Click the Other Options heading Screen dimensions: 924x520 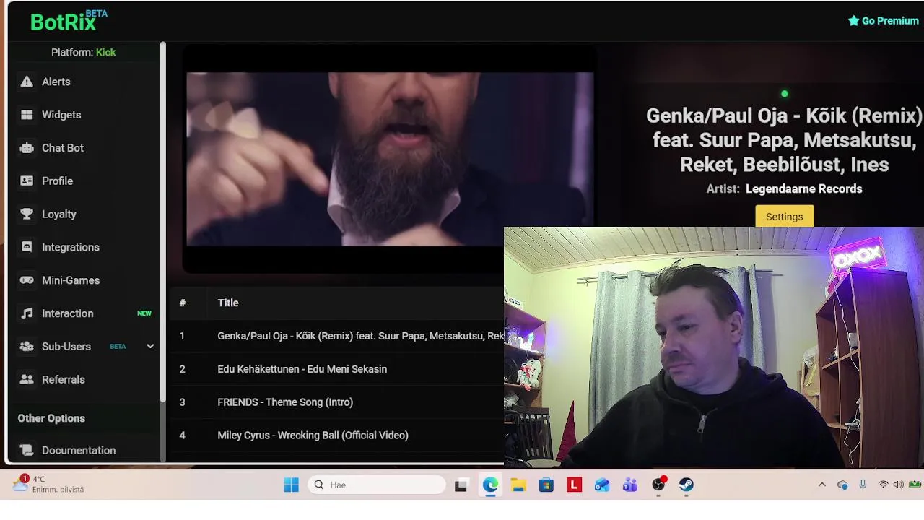[x=51, y=418]
